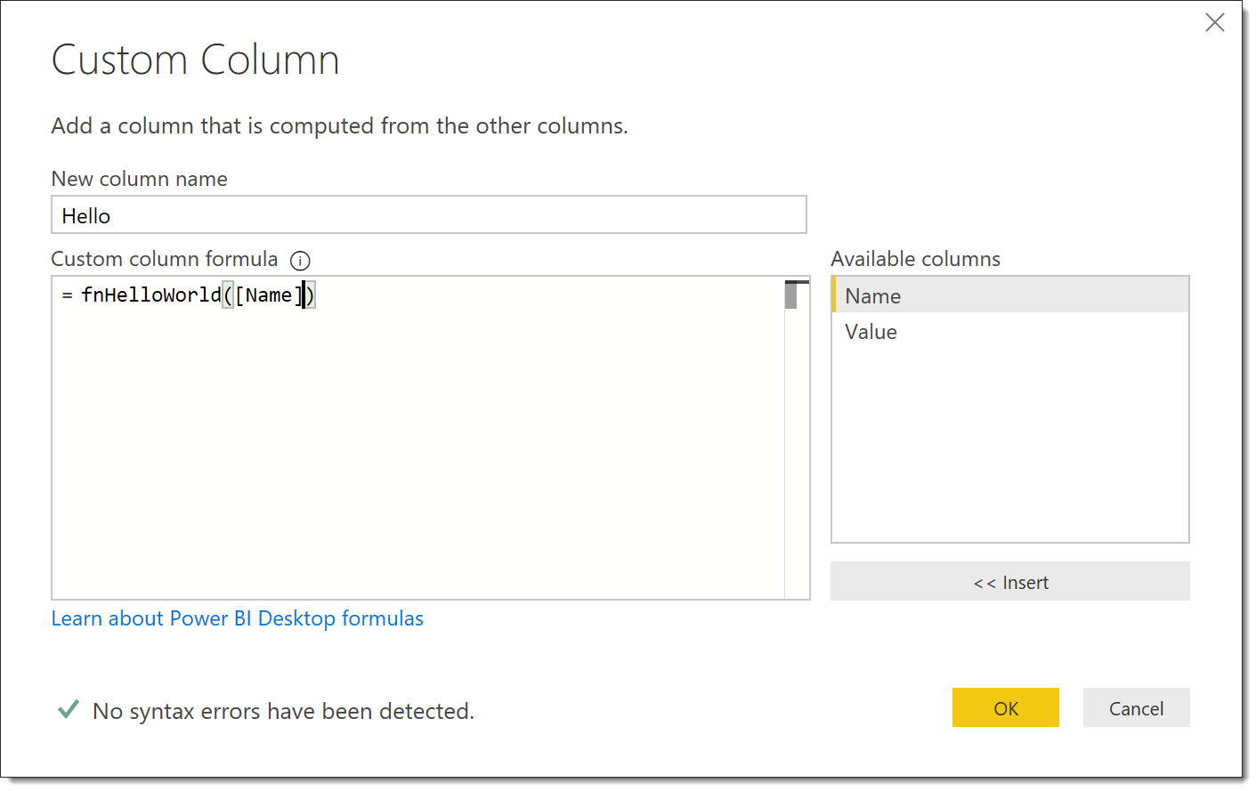Click empty area of Available columns list

pyautogui.click(x=1010, y=445)
